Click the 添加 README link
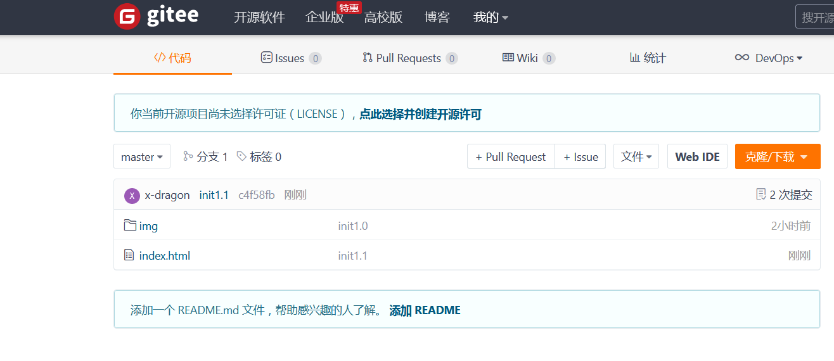Image resolution: width=834 pixels, height=361 pixels. point(425,310)
